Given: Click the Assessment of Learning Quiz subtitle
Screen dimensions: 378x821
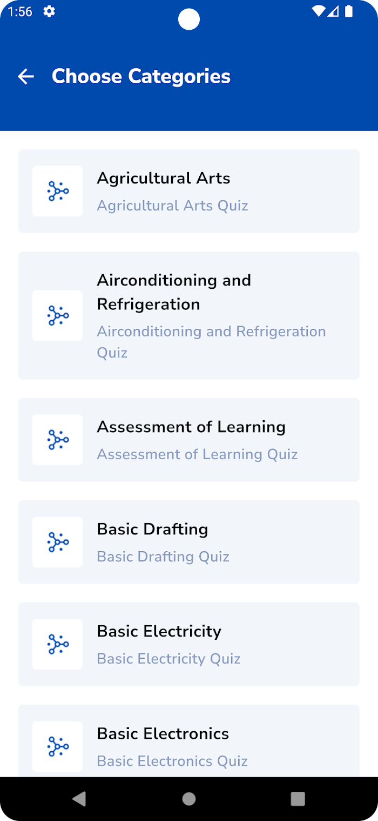Looking at the screenshot, I should (x=198, y=454).
